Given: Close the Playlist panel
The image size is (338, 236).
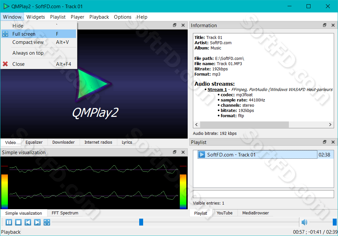Looking at the screenshot, I should [333, 142].
